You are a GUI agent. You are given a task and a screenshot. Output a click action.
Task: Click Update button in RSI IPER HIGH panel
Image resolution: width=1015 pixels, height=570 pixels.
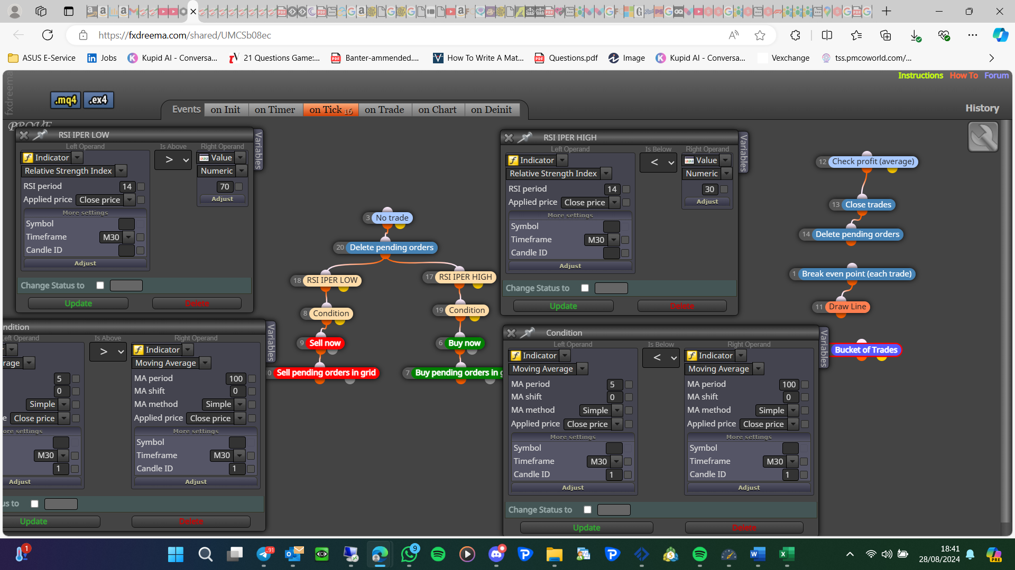563,306
